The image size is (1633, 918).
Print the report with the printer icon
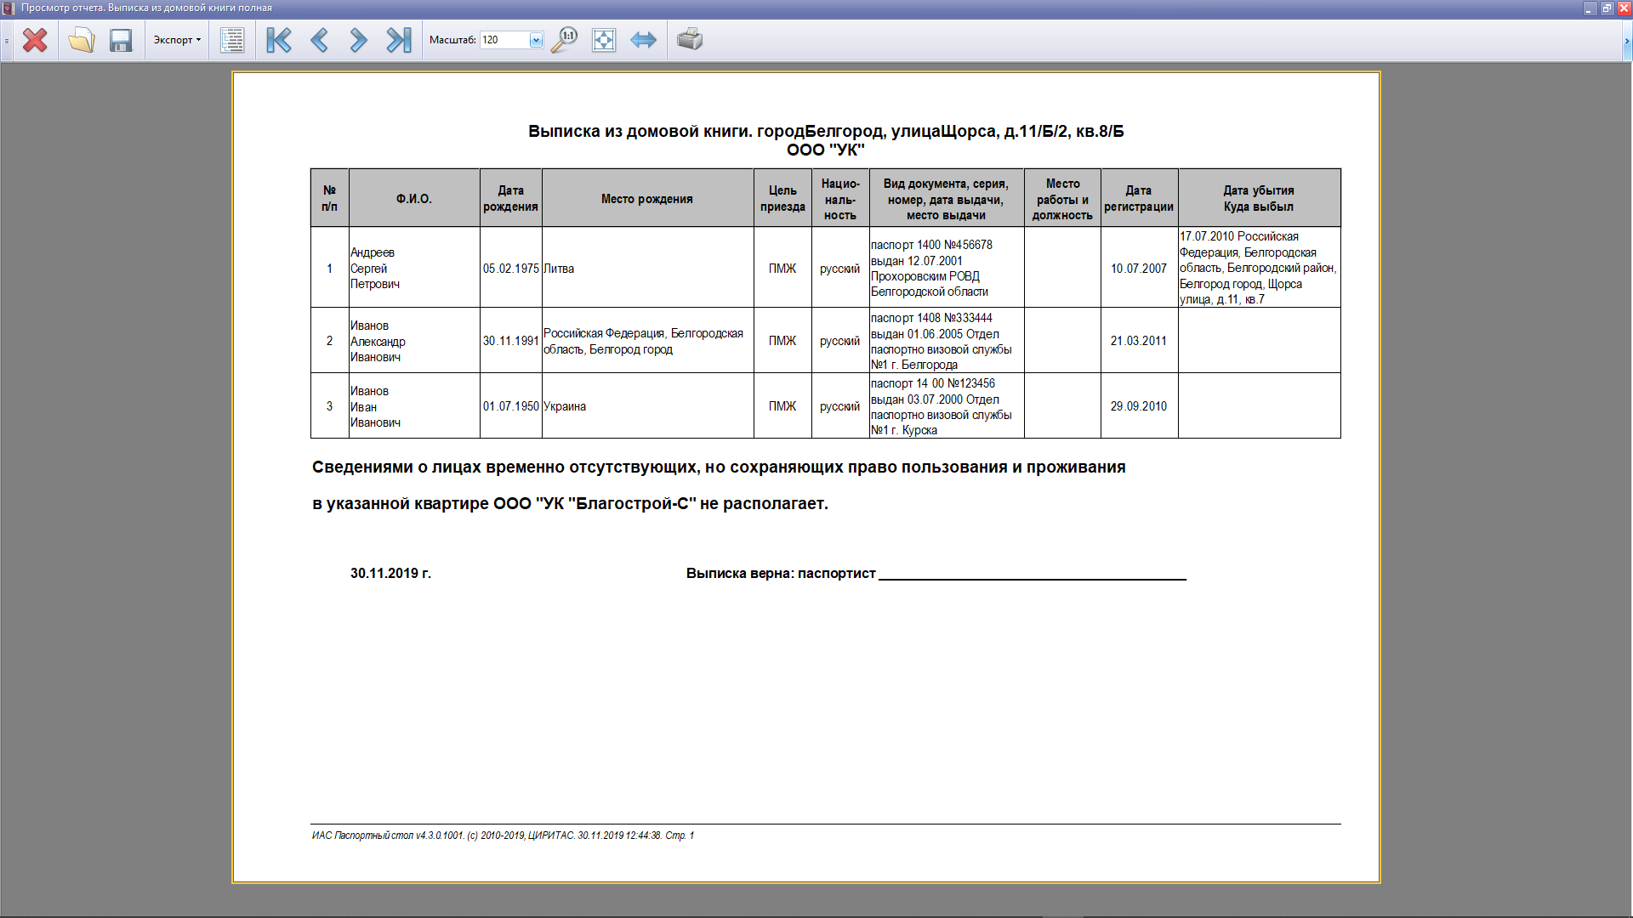coord(690,40)
